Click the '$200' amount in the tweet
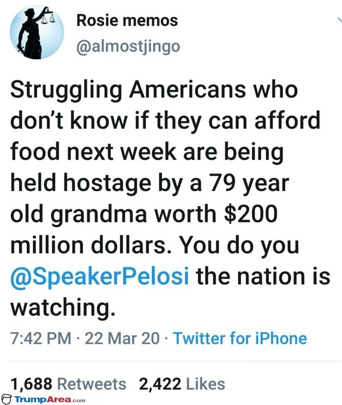This screenshot has width=342, height=405. tap(250, 214)
